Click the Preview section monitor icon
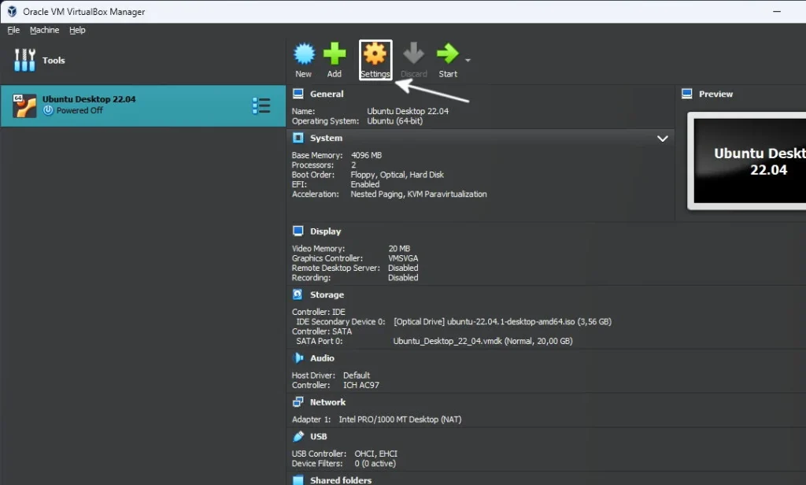 [x=686, y=94]
